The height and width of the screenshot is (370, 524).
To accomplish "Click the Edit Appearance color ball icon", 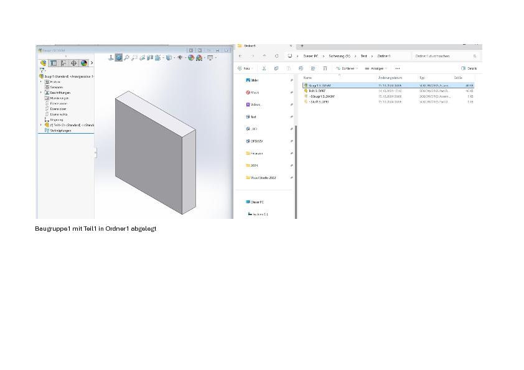I will 191,58.
